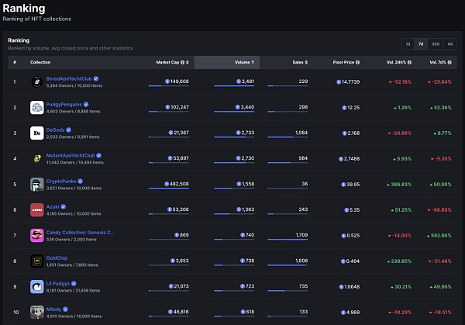Click the BoredApeYachtClub collection avatar

click(x=37, y=81)
